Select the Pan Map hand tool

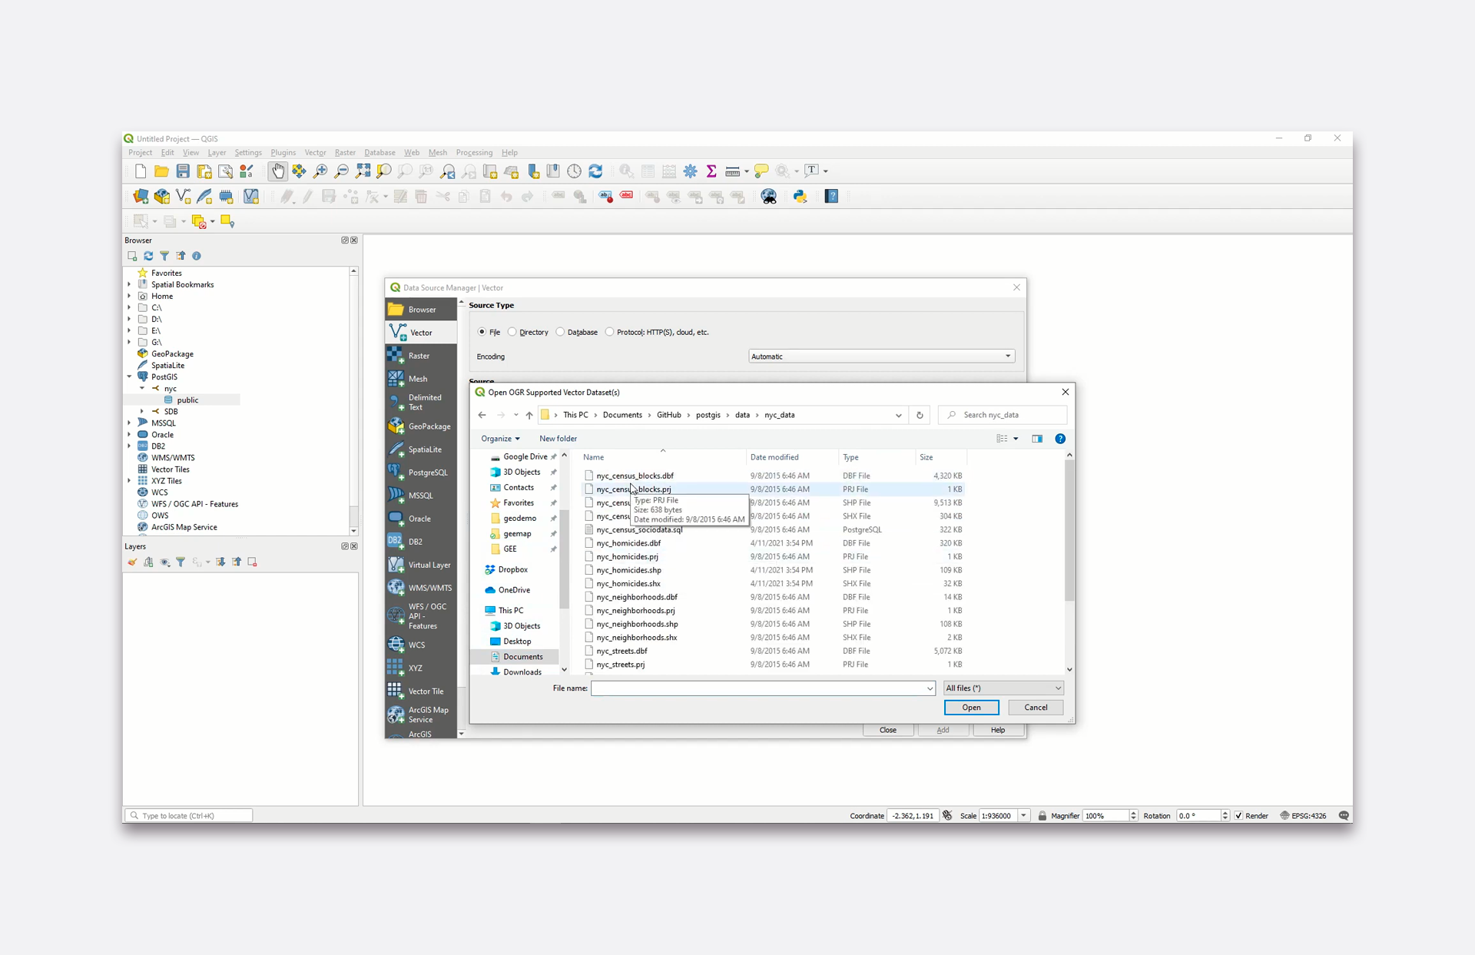click(278, 171)
